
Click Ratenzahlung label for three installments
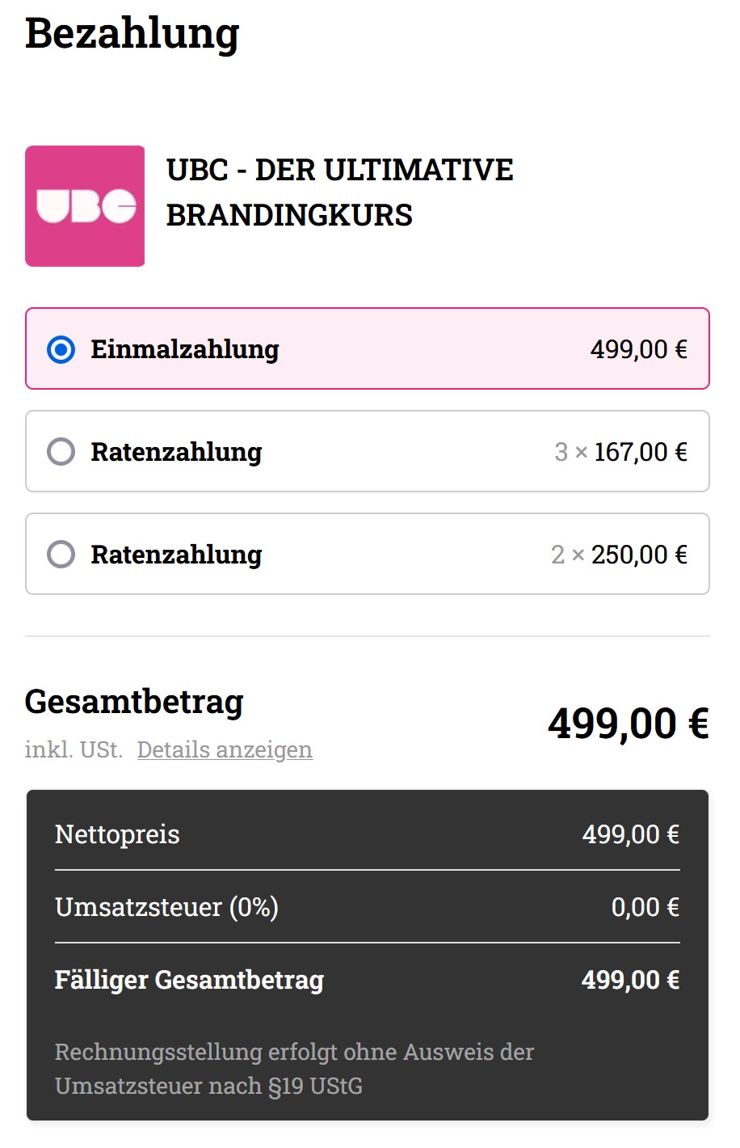pyautogui.click(x=176, y=452)
